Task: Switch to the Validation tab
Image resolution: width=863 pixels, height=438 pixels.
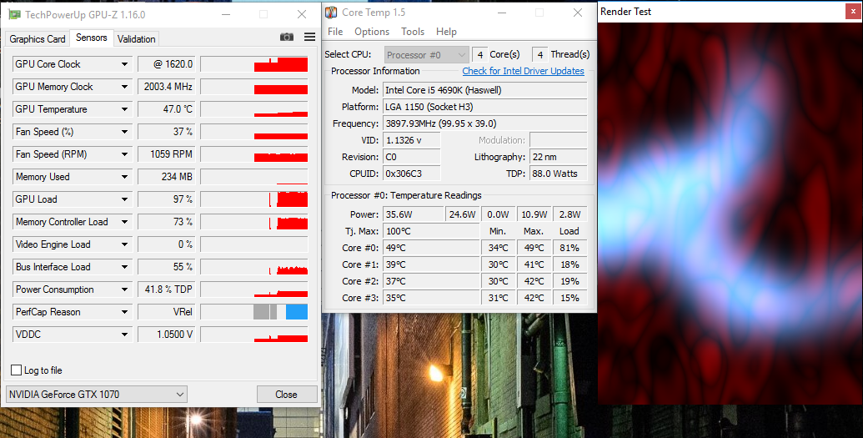Action: [136, 39]
